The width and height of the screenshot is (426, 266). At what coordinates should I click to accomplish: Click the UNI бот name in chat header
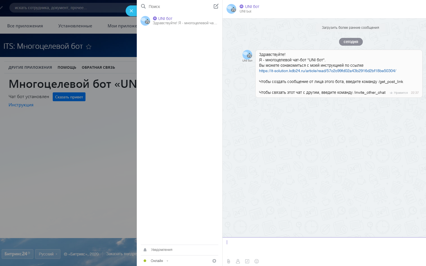252,7
